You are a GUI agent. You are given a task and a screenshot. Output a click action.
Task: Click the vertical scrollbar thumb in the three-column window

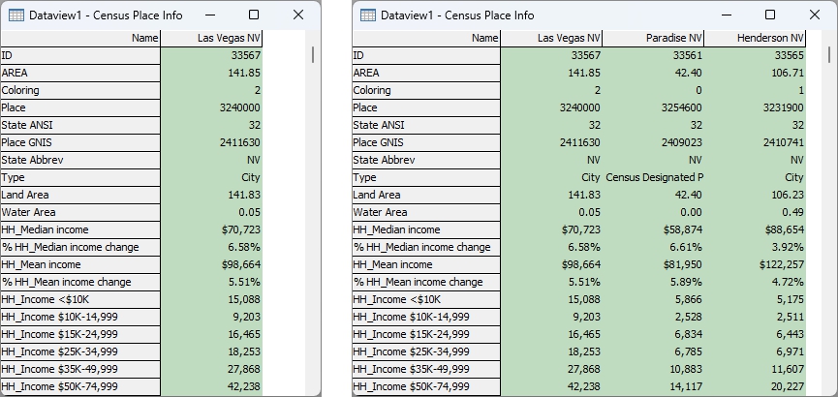tap(829, 55)
